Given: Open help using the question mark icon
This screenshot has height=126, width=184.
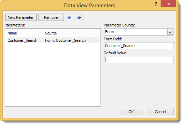Looking at the screenshot, I should (x=156, y=4).
